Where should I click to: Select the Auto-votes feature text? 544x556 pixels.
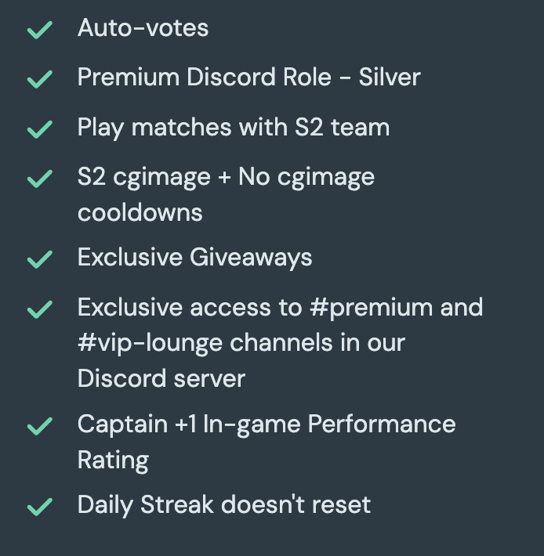point(143,28)
